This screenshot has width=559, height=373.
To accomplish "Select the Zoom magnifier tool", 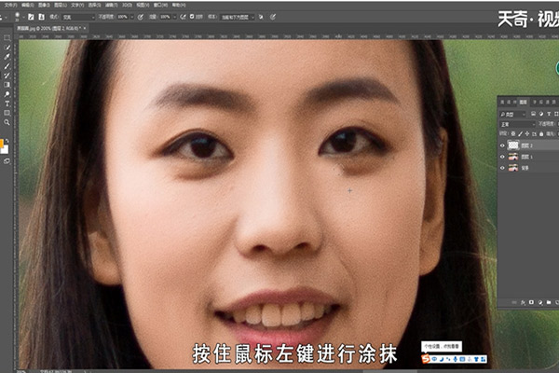I will point(7,122).
